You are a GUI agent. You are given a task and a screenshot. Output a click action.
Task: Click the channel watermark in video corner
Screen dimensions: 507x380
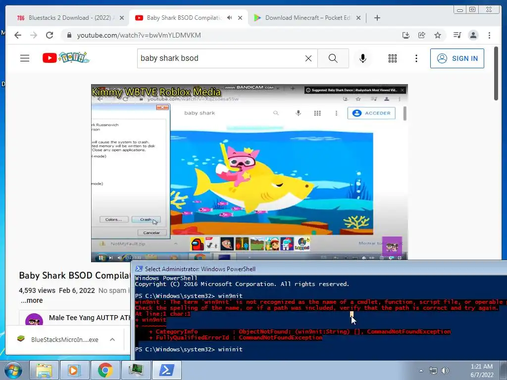coord(392,246)
